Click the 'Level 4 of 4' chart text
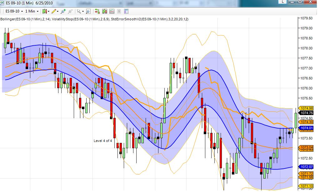 pyautogui.click(x=102, y=141)
